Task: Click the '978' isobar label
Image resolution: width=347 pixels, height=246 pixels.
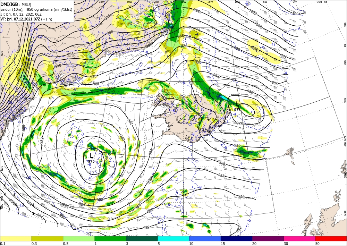Action: 240,123
